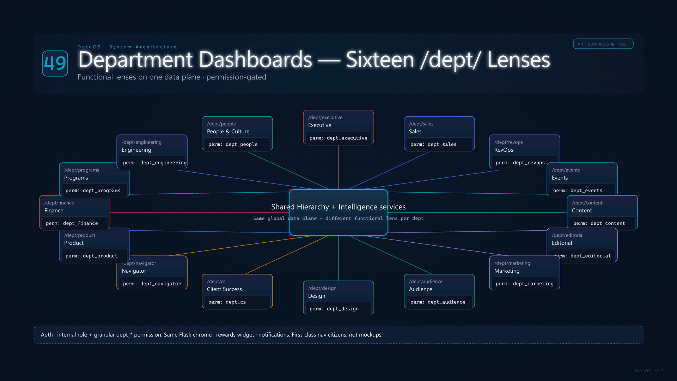Click the perm: dept_marketing label
This screenshot has width=677, height=381.
tap(524, 284)
